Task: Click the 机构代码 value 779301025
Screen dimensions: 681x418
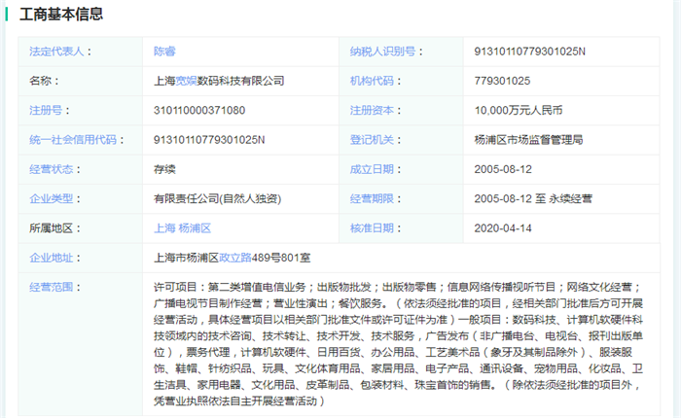Action: [x=502, y=81]
